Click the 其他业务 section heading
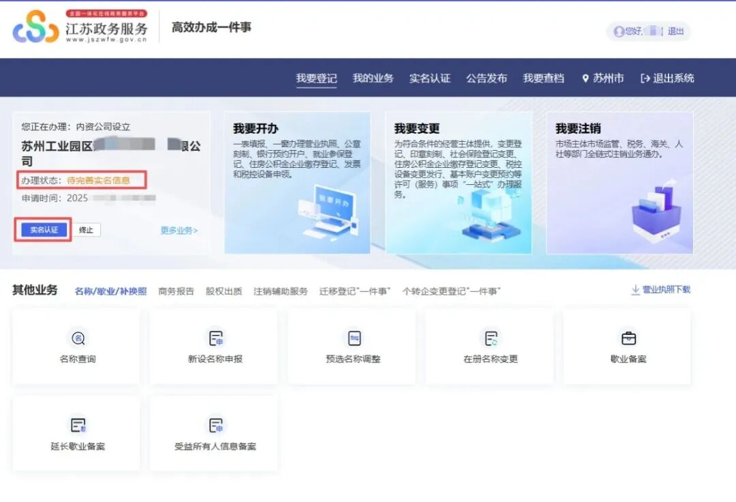 tap(35, 290)
